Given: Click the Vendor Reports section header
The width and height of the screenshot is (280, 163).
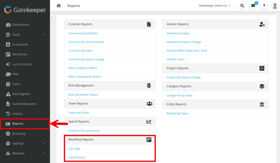Looking at the screenshot, I should click(215, 24).
